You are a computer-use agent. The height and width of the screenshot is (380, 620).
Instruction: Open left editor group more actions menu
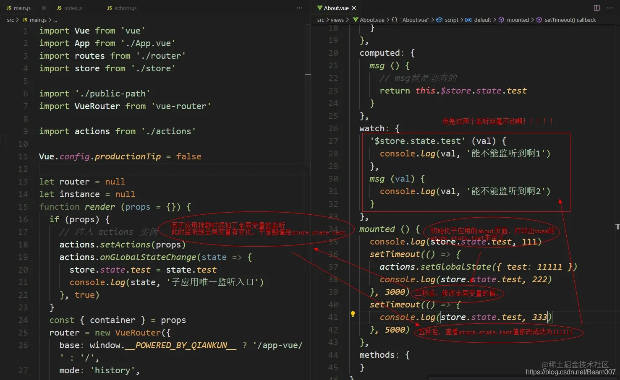(300, 8)
